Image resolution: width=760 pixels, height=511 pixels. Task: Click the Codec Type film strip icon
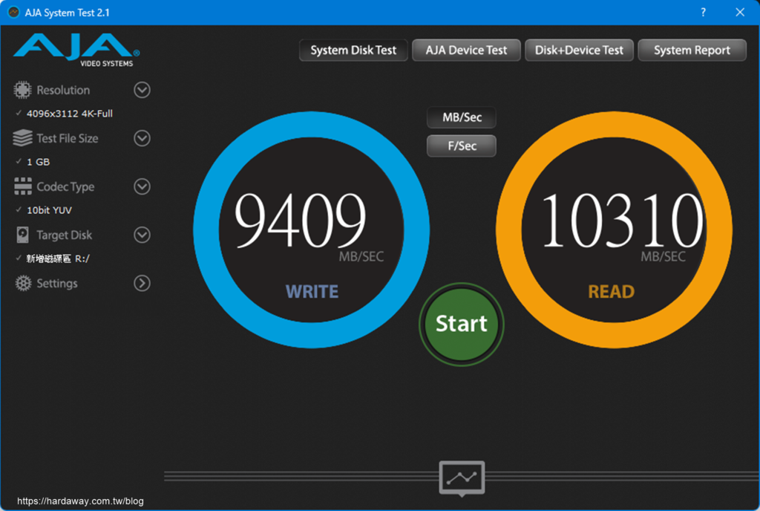23,186
